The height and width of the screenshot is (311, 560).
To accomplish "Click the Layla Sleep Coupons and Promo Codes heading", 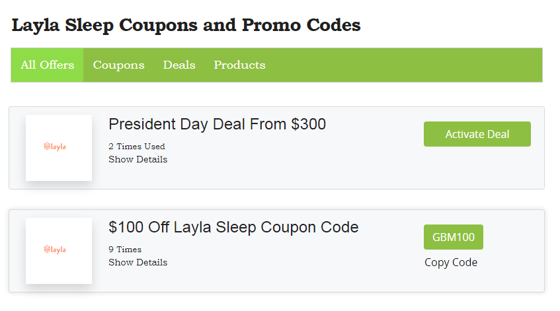I will [186, 25].
